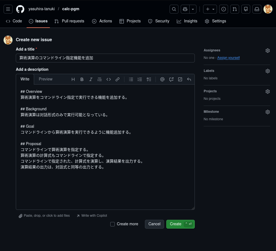Open Assignees settings gear
Screen dimensions: 276x251
pos(267,51)
